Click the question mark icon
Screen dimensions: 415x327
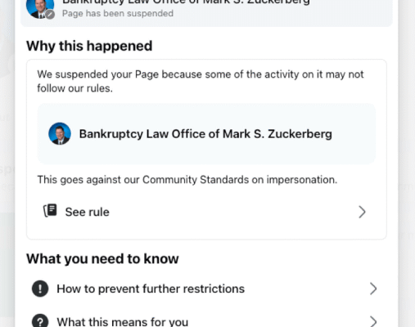[x=40, y=320]
